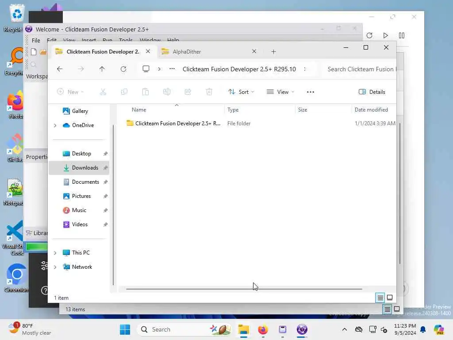453x340 pixels.
Task: Select This PC in navigation pane
Action: point(81,253)
